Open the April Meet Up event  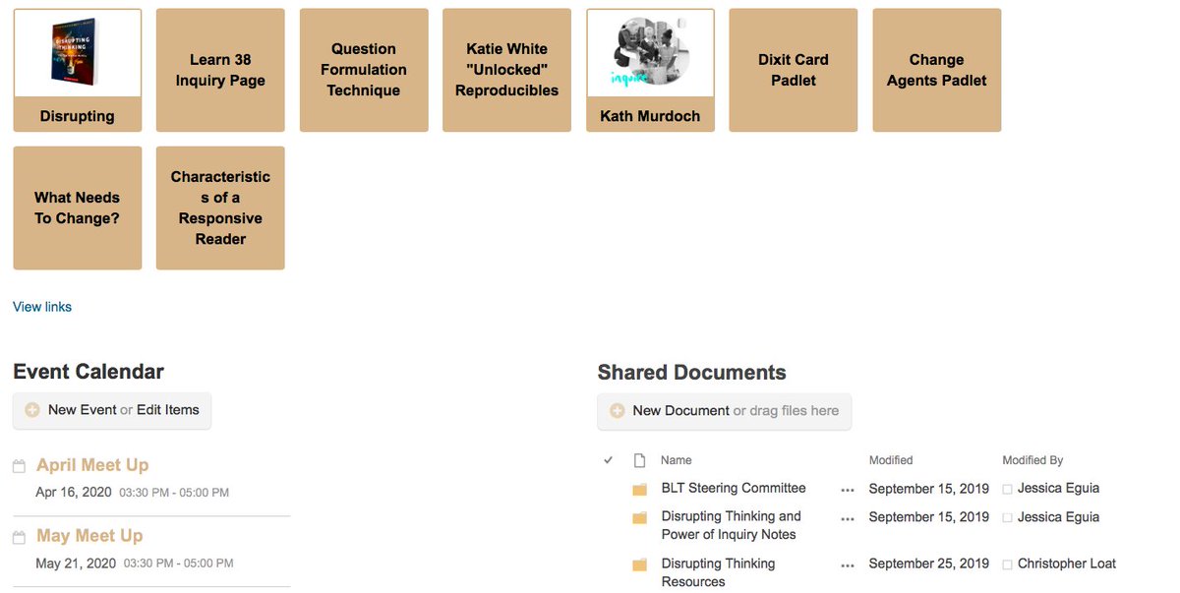(92, 465)
